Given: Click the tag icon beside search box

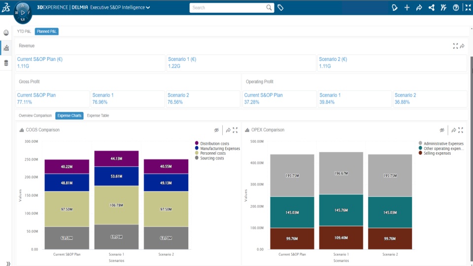Looking at the screenshot, I should pos(280,7).
